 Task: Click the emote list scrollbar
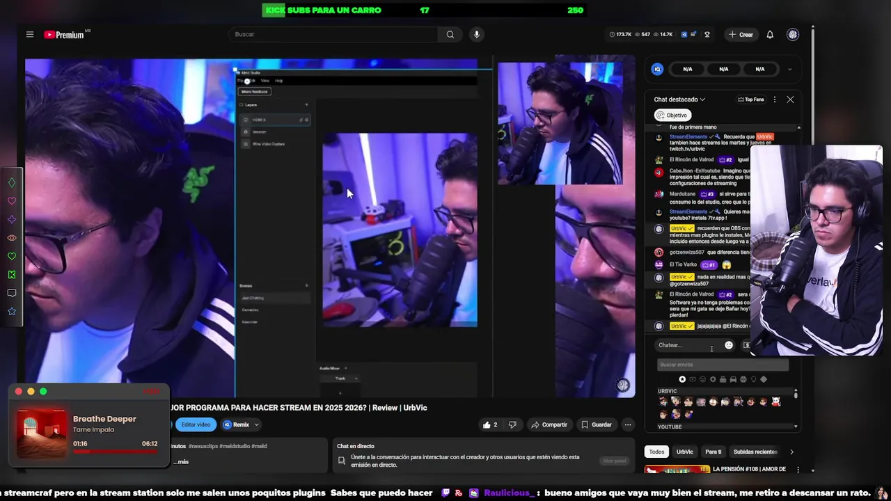[796, 395]
